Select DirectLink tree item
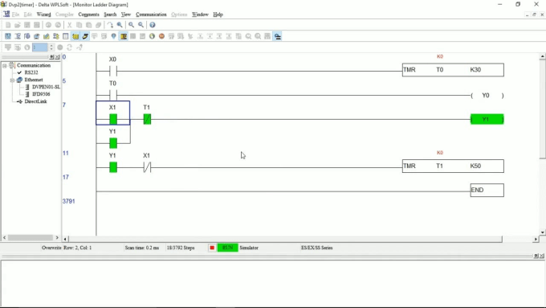This screenshot has width=546, height=308. (35, 101)
